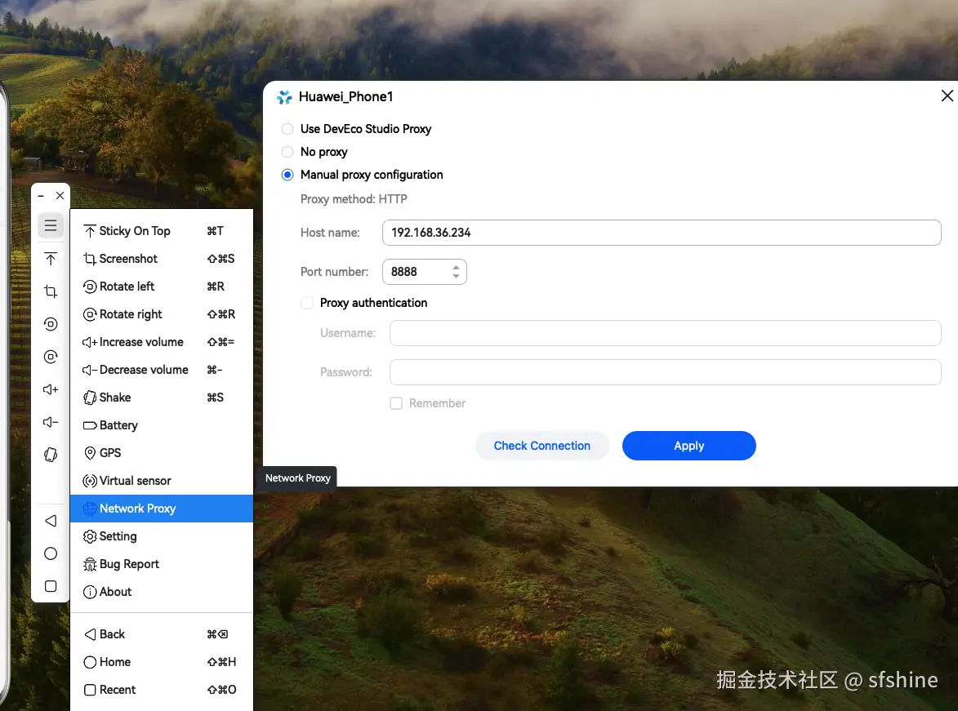Click volume up icon in emulator sidebar
This screenshot has height=711, width=958.
pyautogui.click(x=51, y=389)
